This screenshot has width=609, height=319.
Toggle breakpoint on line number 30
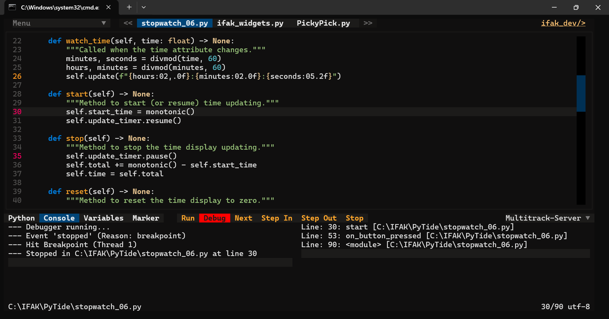click(x=17, y=112)
